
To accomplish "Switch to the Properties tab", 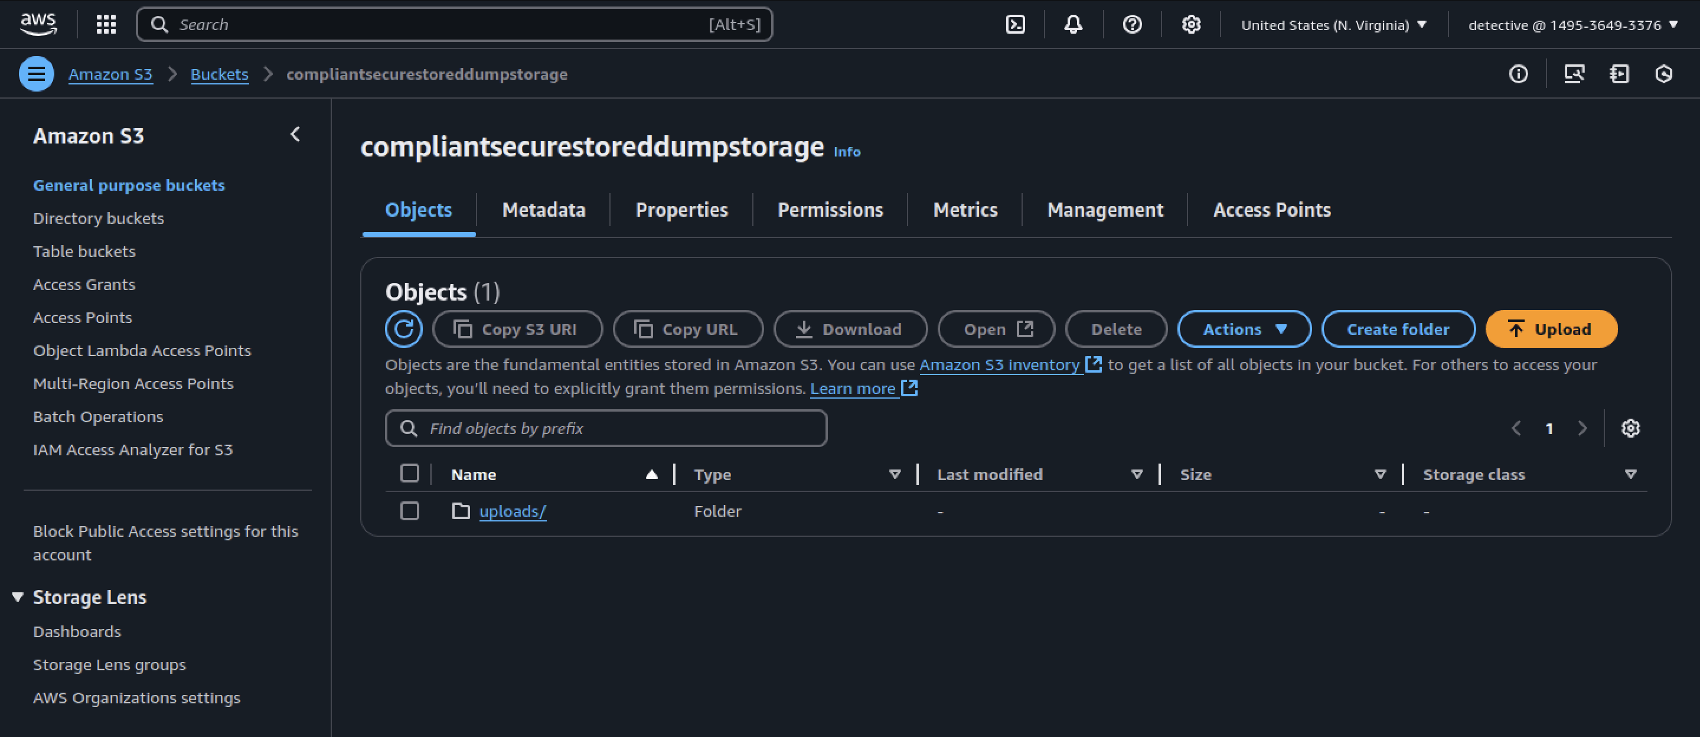I will tap(681, 210).
